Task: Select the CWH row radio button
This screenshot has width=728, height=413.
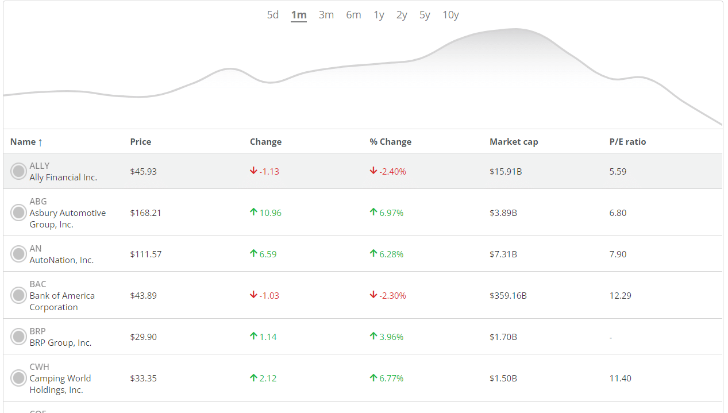Action: 19,378
